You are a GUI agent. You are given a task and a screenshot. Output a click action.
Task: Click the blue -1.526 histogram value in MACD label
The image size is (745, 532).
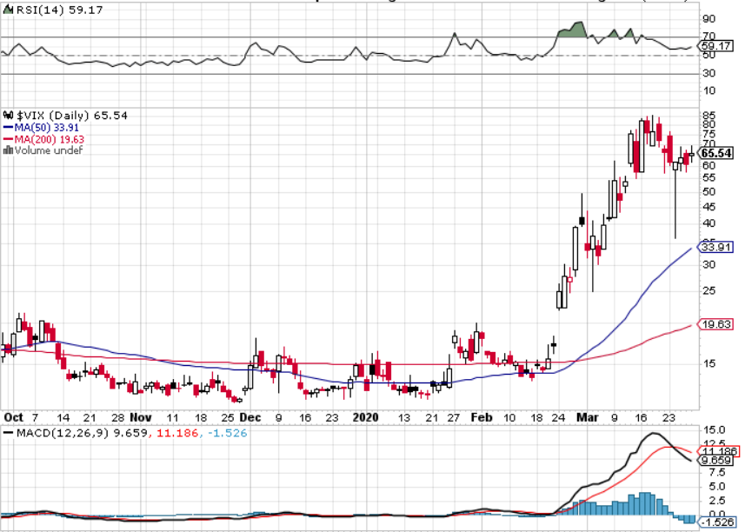coord(228,433)
